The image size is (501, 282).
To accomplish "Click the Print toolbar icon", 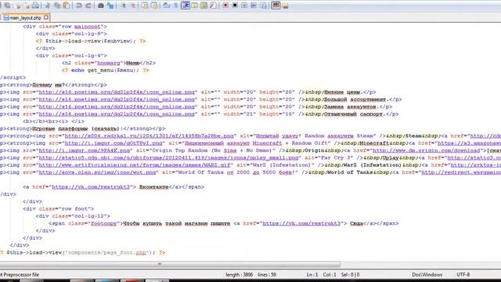I will 35,5.
